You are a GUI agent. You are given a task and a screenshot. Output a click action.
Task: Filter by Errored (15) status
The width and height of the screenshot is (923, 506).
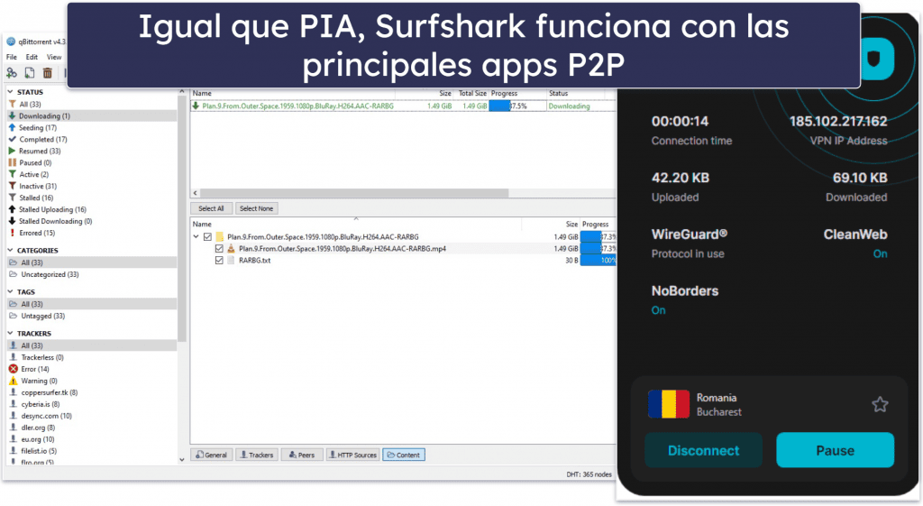tap(36, 234)
